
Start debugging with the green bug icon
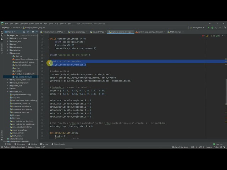click(212, 28)
